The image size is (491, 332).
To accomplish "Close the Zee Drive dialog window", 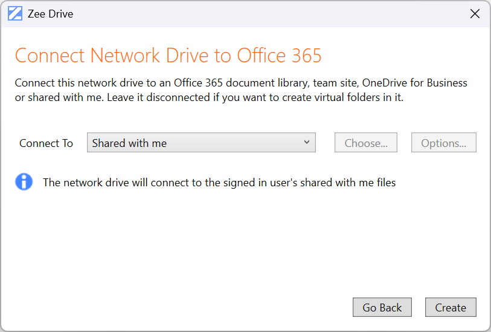I will 475,14.
